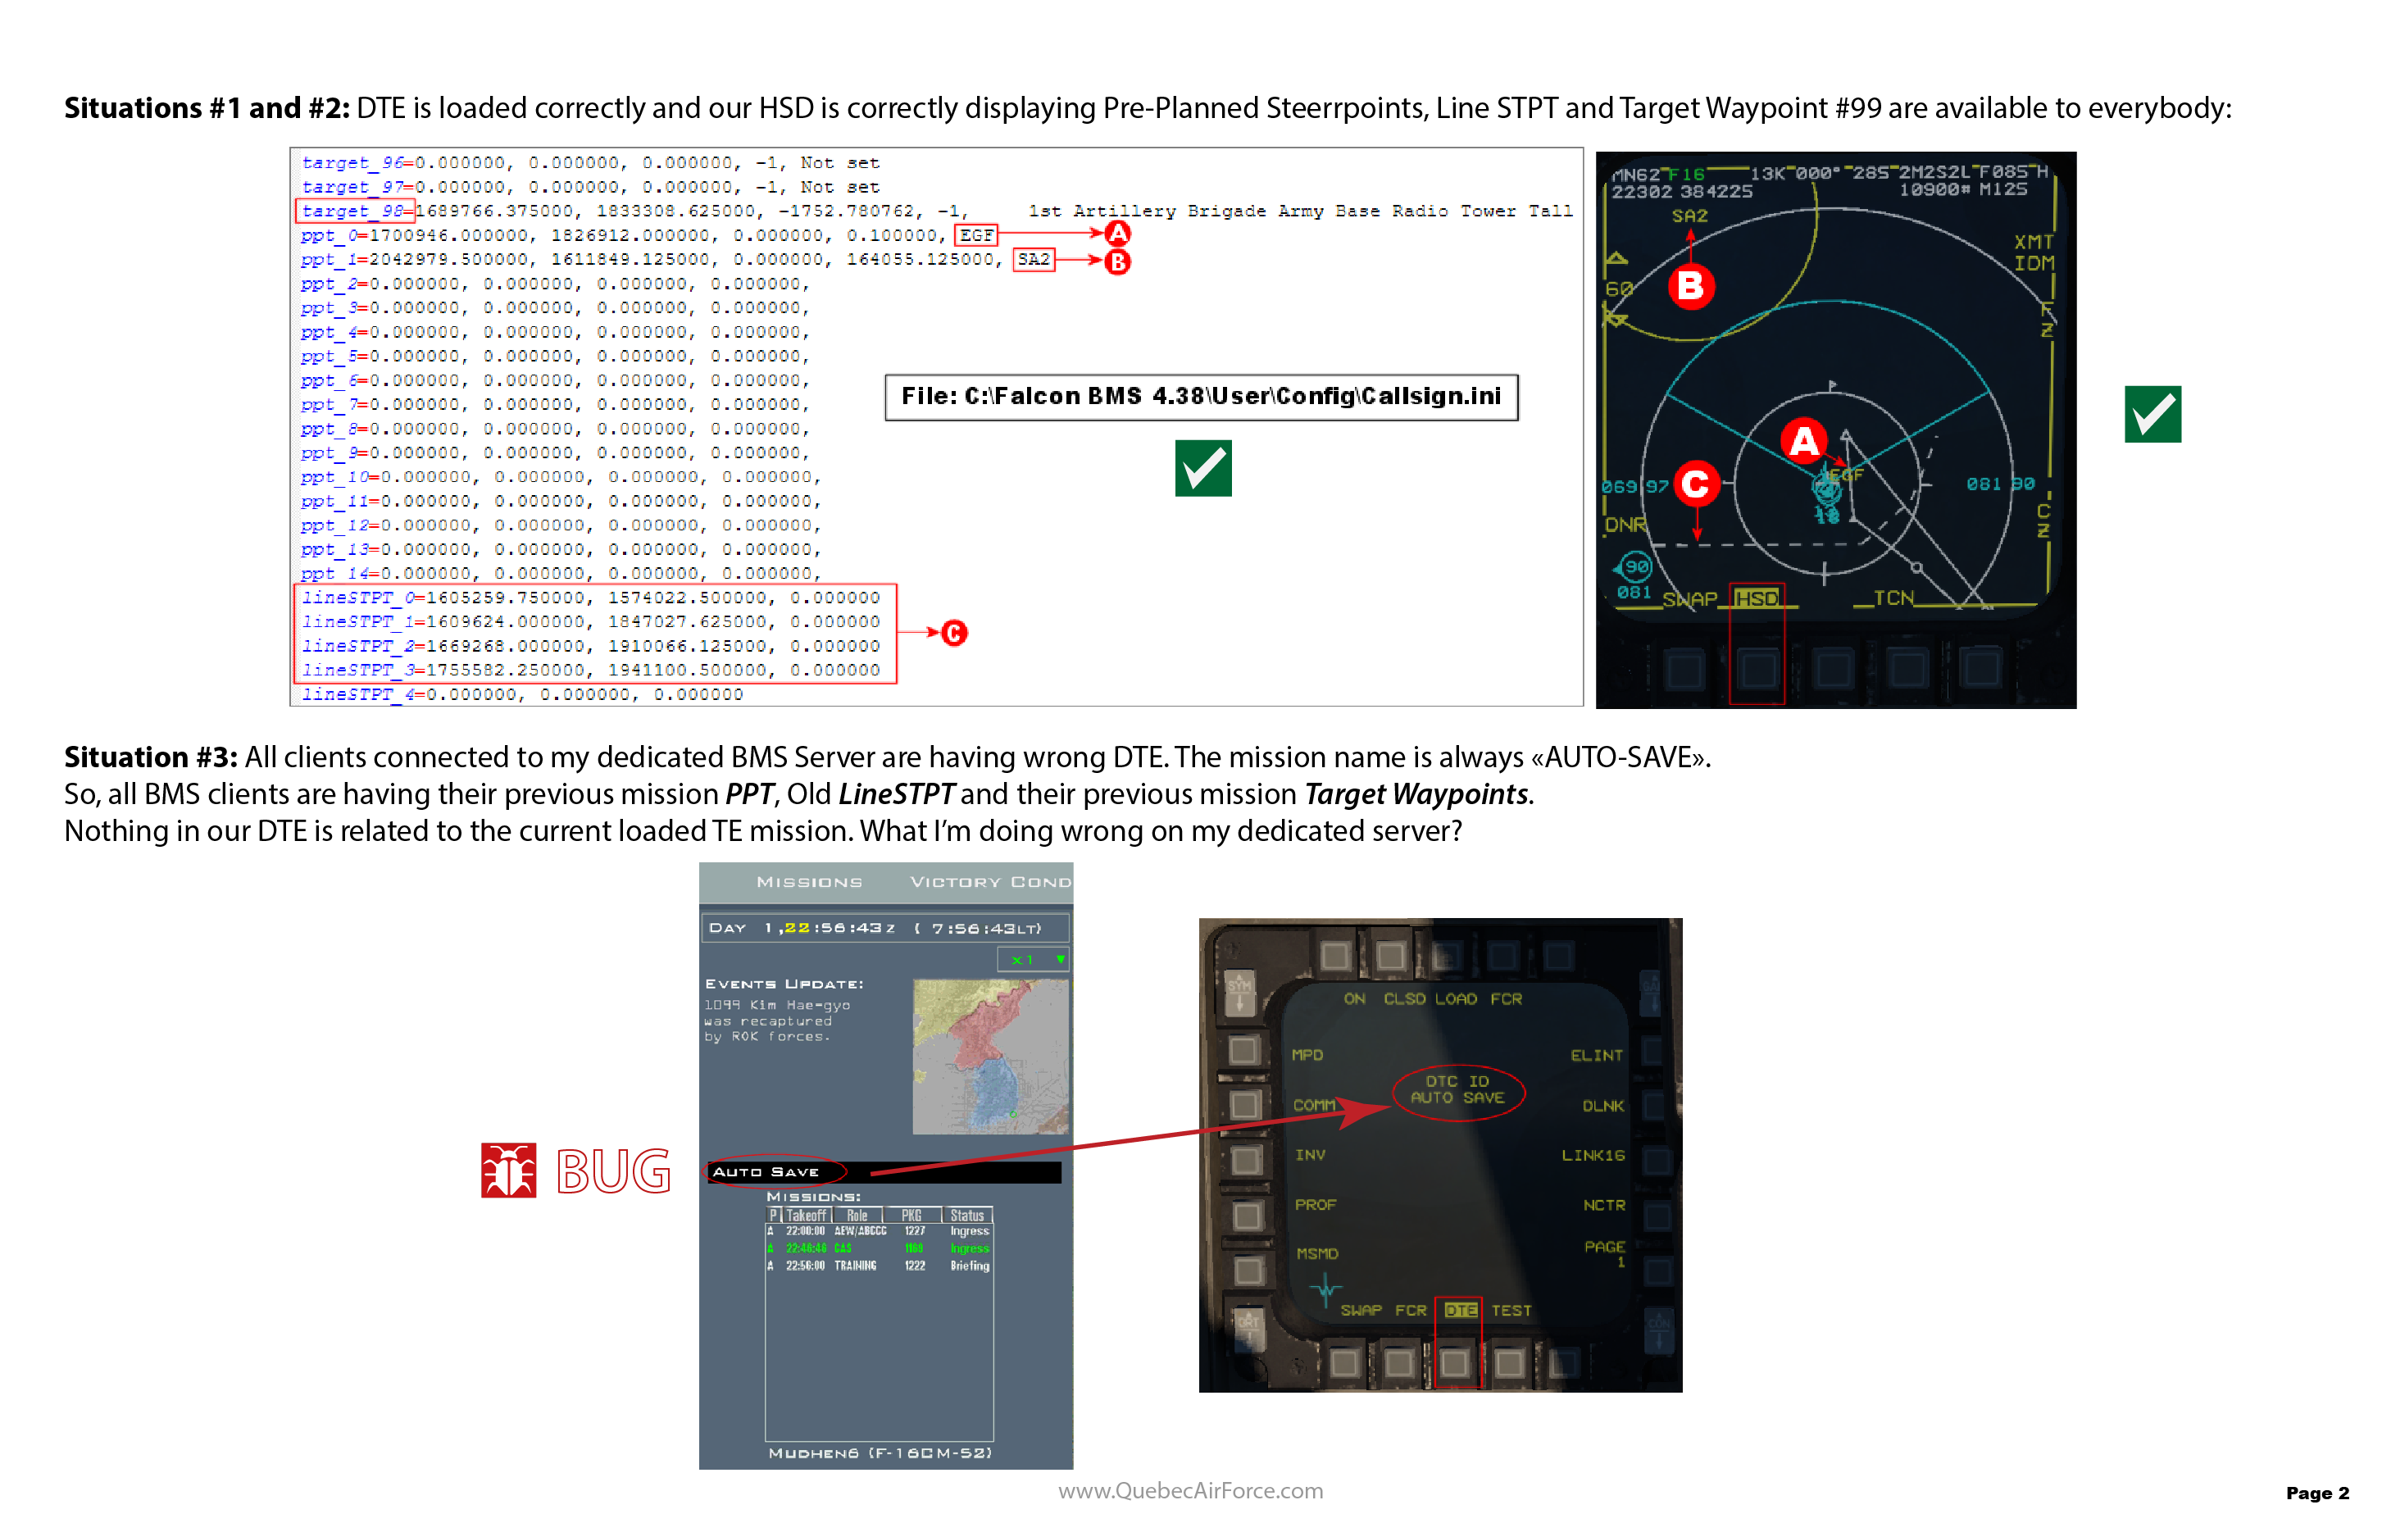This screenshot has height=1532, width=2382.
Task: Click the HSD range decrease arrow below 60
Action: point(1617,320)
